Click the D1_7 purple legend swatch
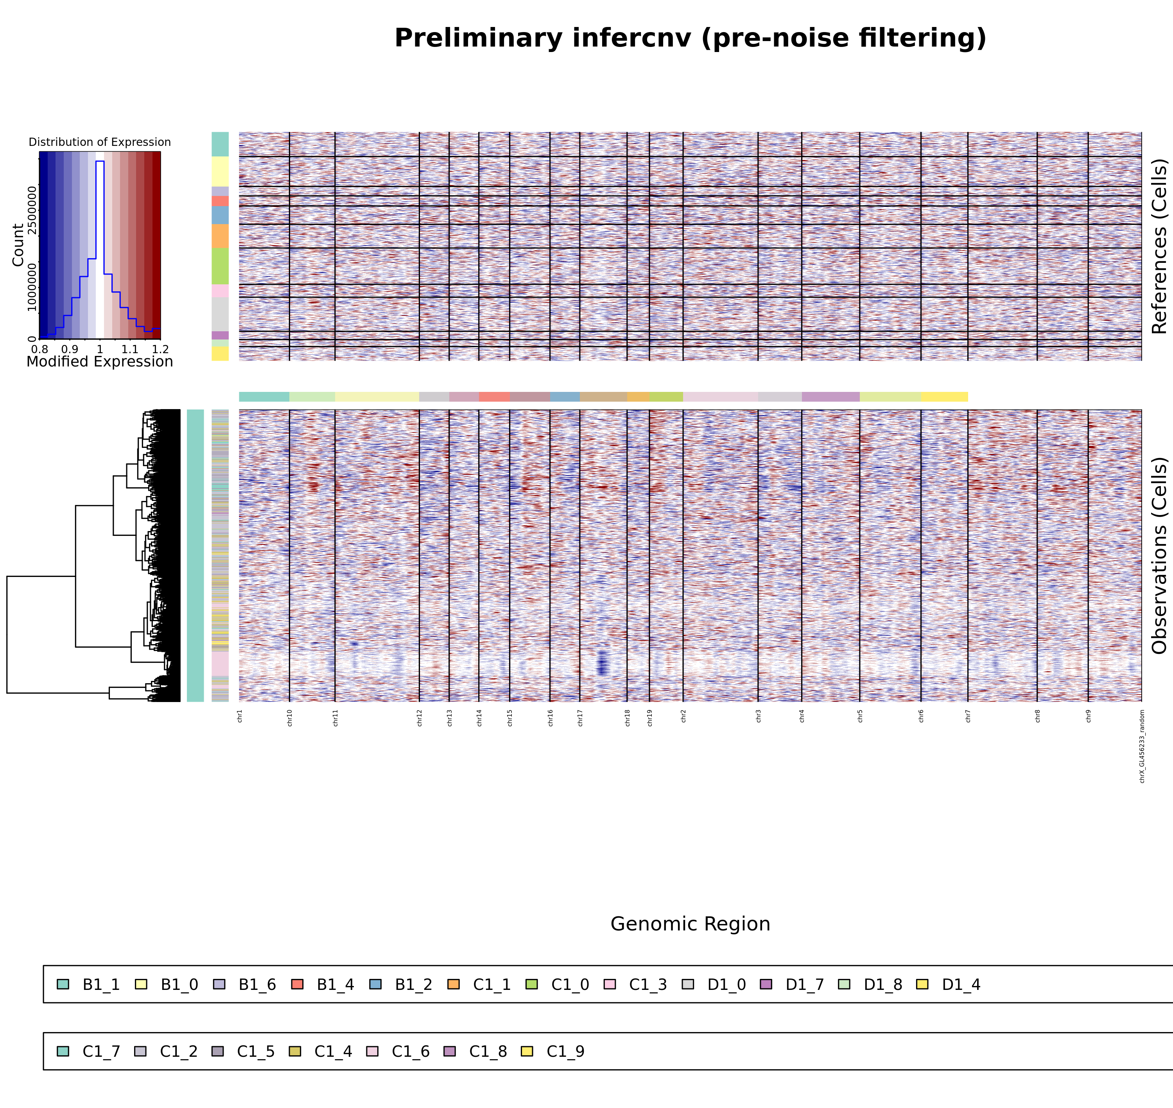 [766, 984]
